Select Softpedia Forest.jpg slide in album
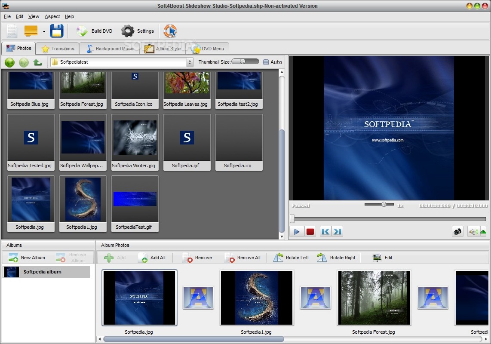 coord(374,298)
